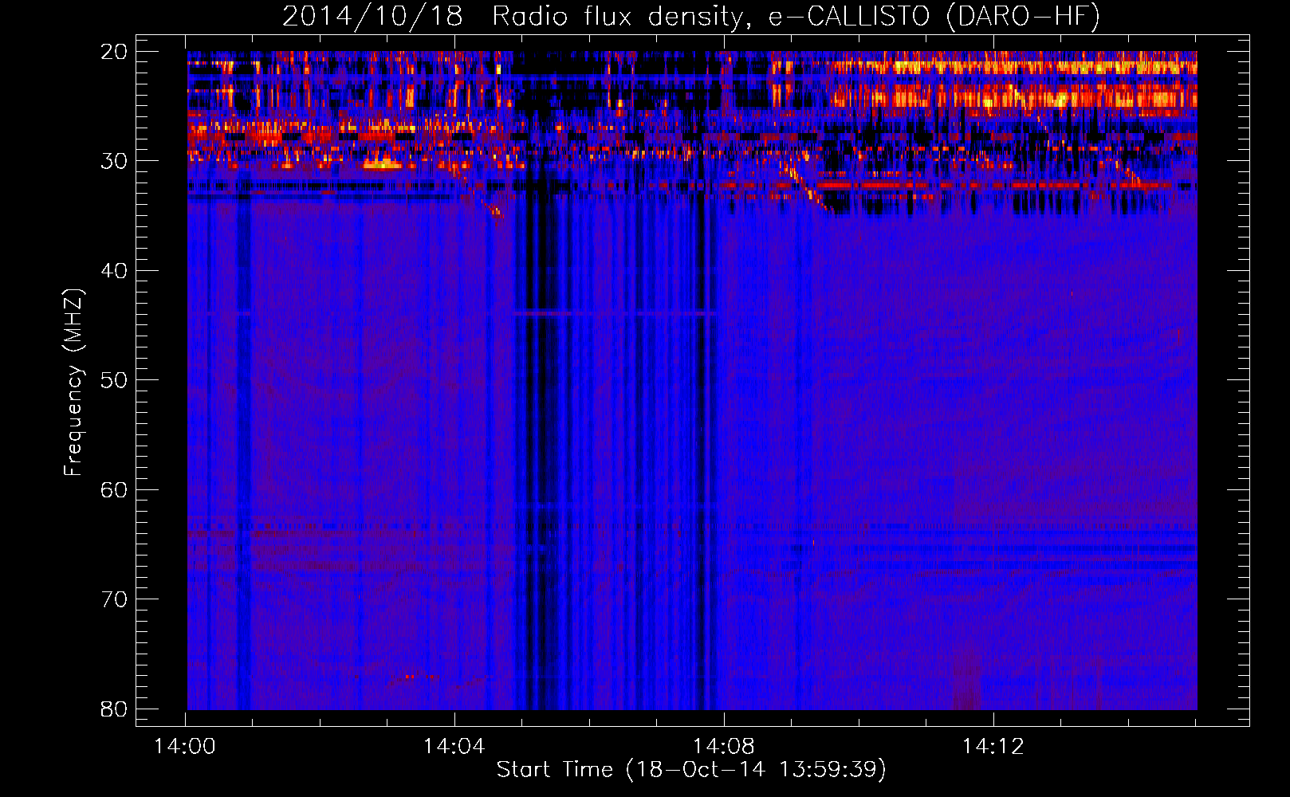The width and height of the screenshot is (1290, 797).
Task: Click the '14:08' time tick label
Action: click(x=724, y=747)
